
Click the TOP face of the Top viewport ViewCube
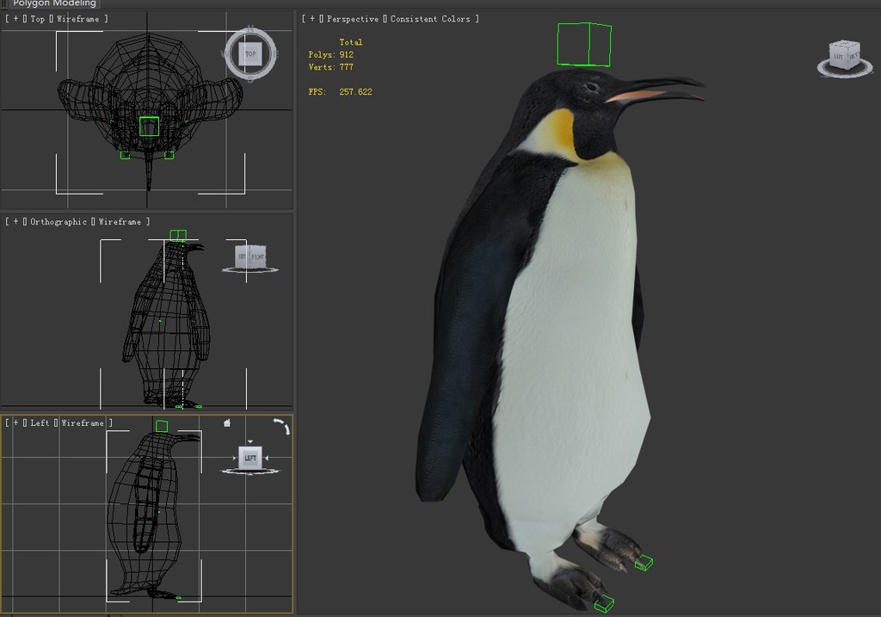click(x=250, y=54)
